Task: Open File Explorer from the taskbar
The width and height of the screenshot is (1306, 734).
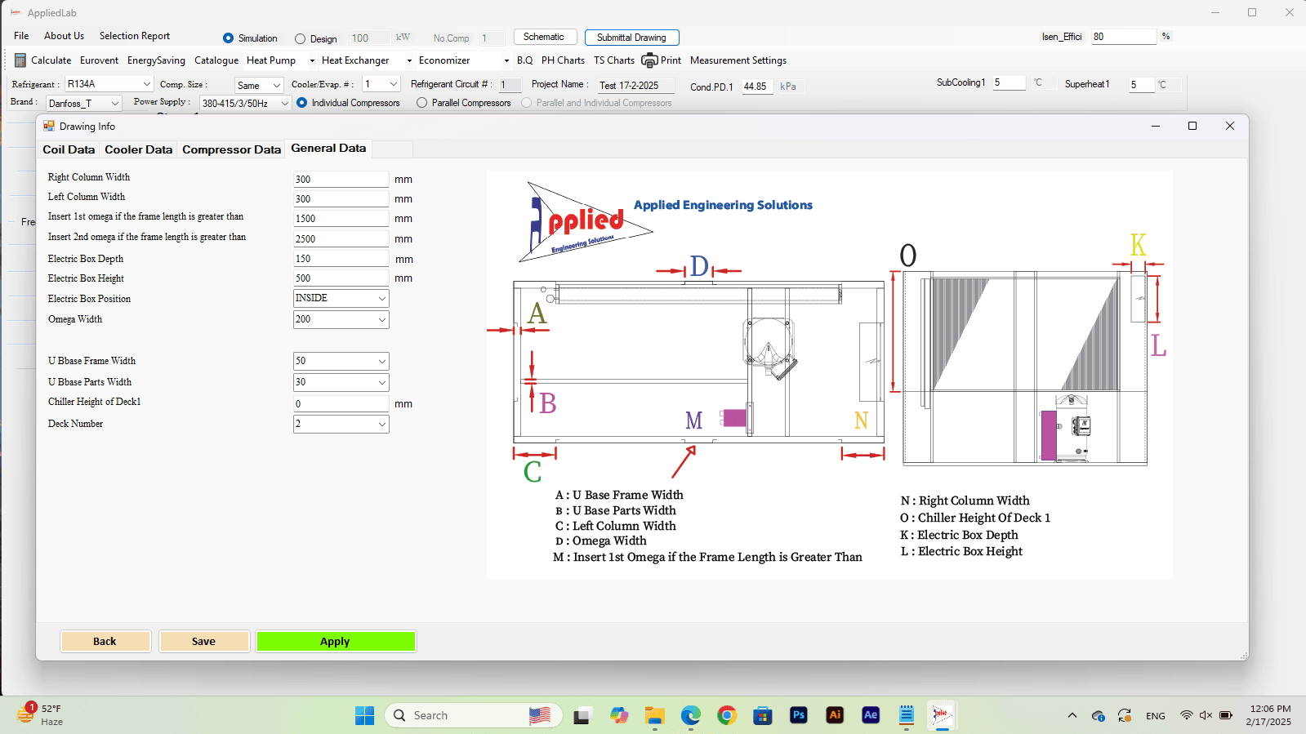Action: click(655, 715)
